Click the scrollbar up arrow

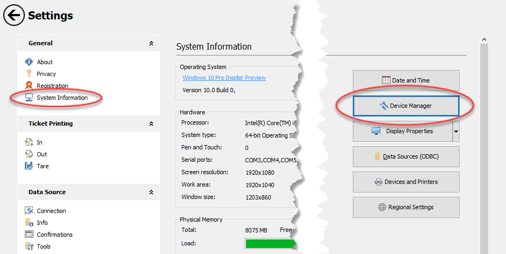click(484, 40)
